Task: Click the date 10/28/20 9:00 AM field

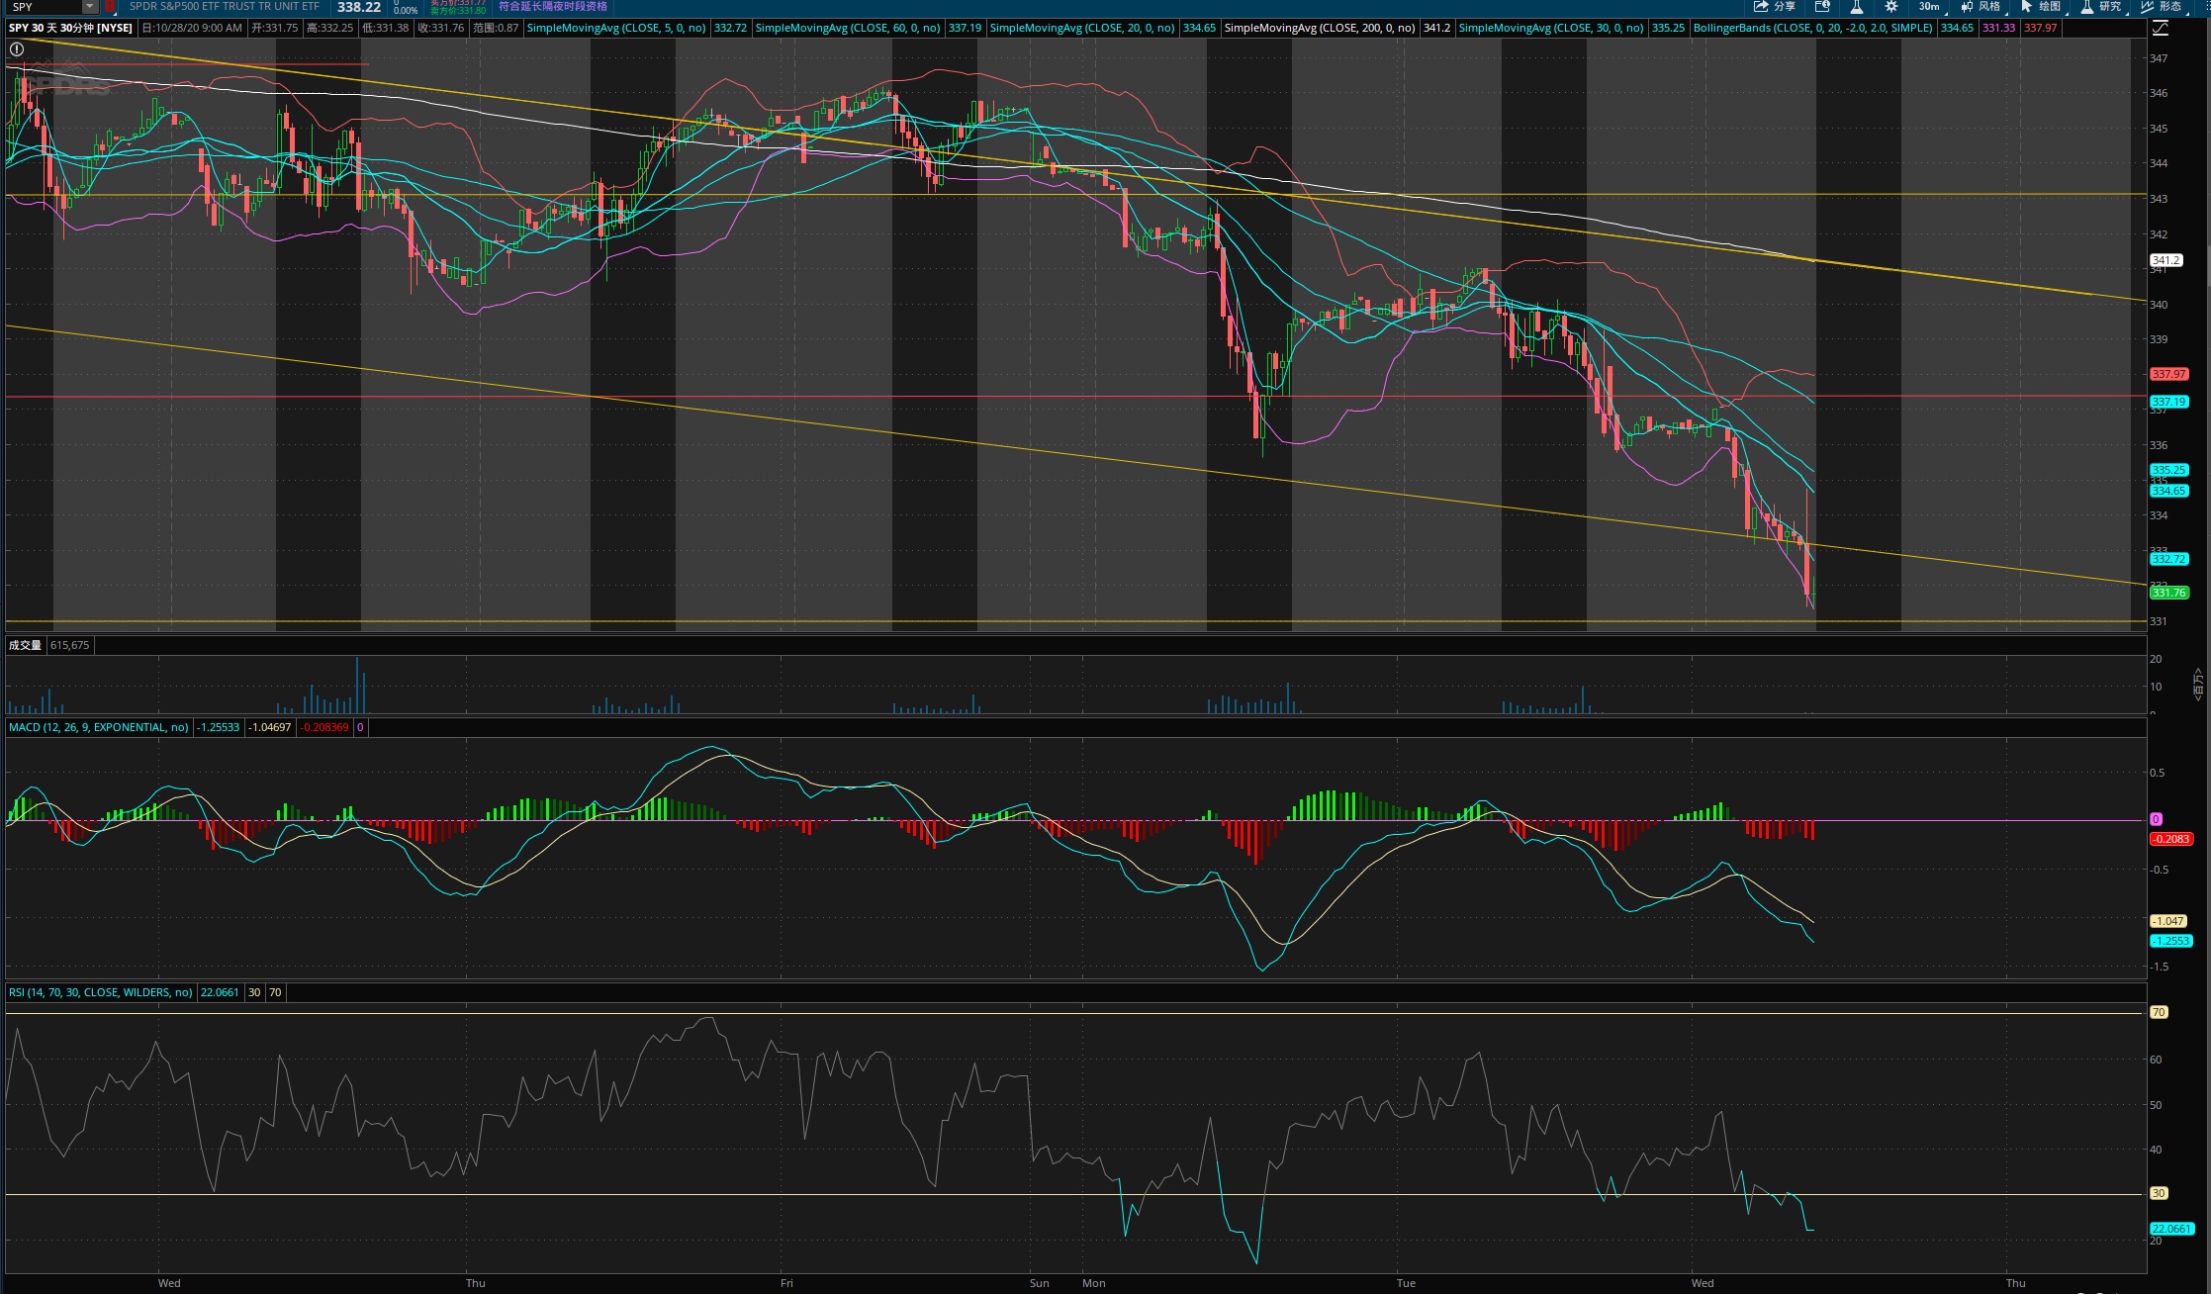Action: pos(192,28)
